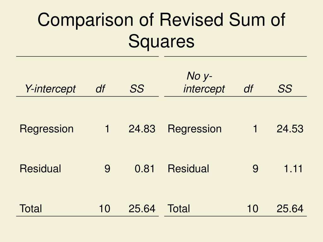The image size is (323, 242).
Task: Click the 1.11 residual value
Action: pyautogui.click(x=293, y=169)
